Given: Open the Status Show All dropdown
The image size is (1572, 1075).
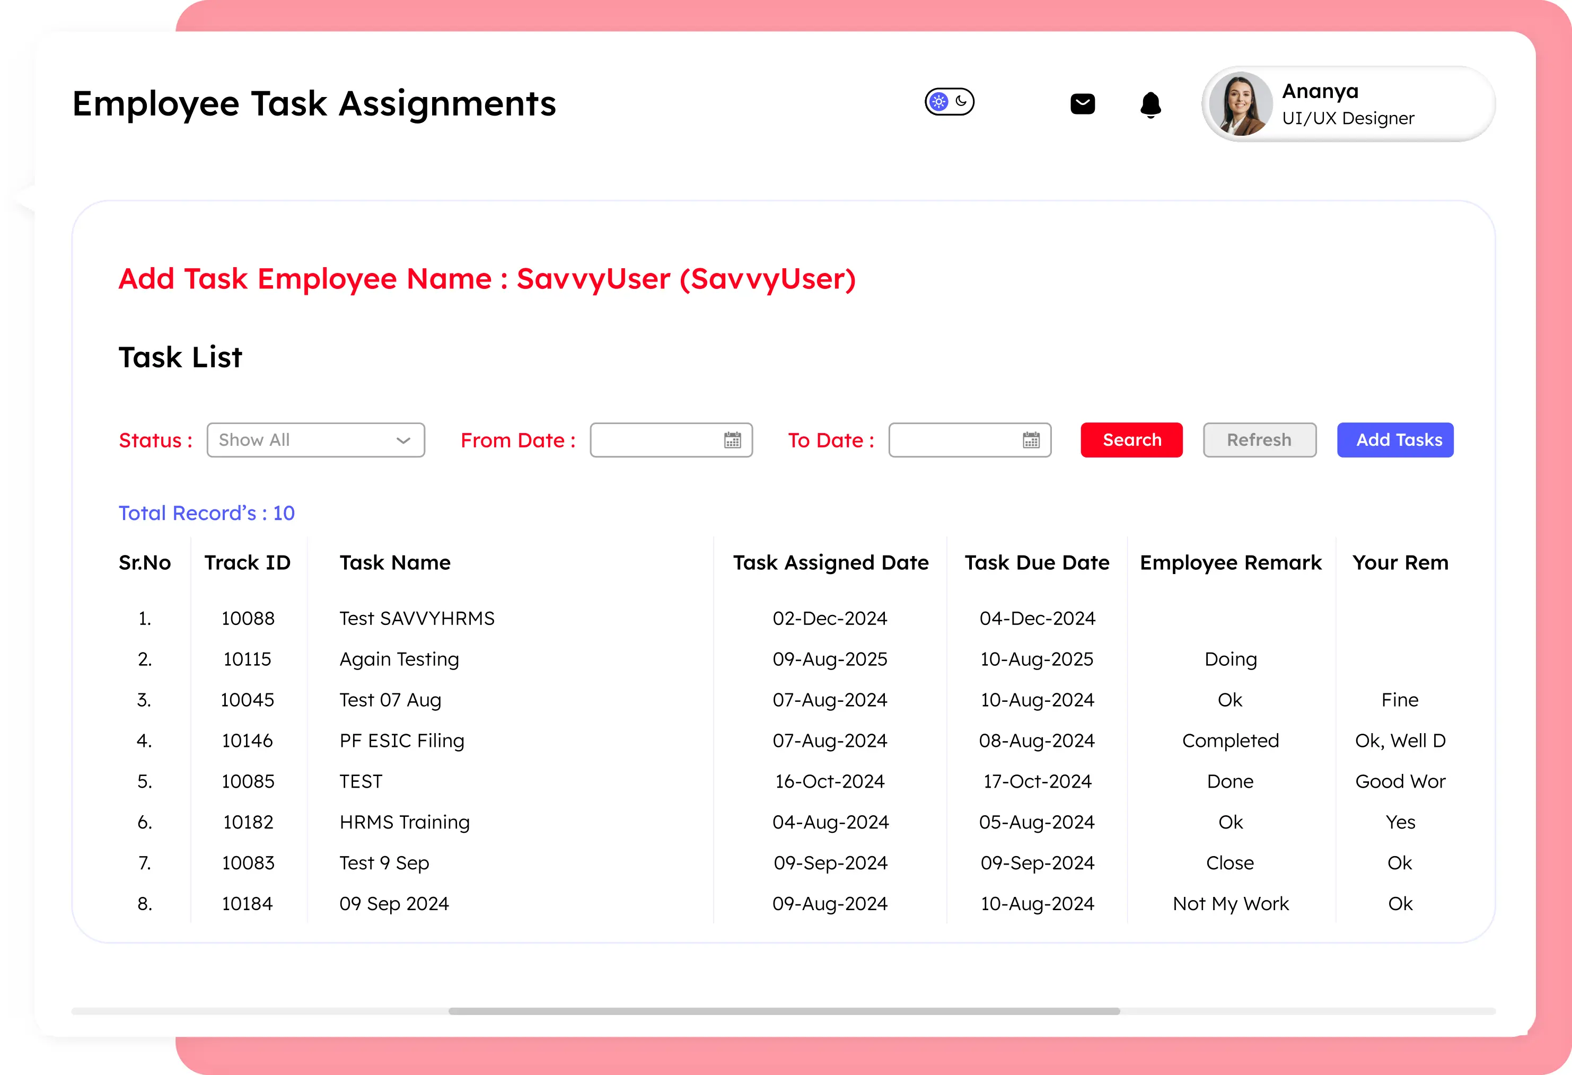Looking at the screenshot, I should tap(315, 440).
